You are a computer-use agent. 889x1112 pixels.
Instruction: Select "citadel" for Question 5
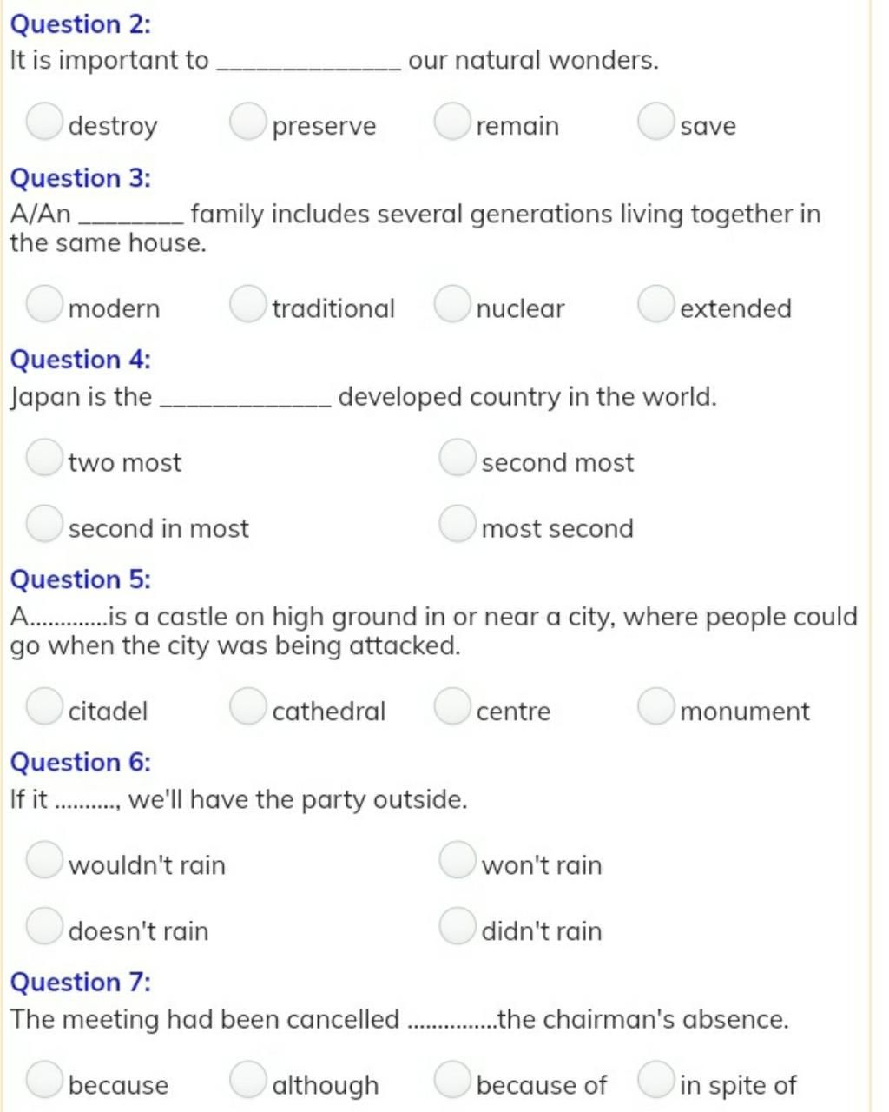point(43,706)
